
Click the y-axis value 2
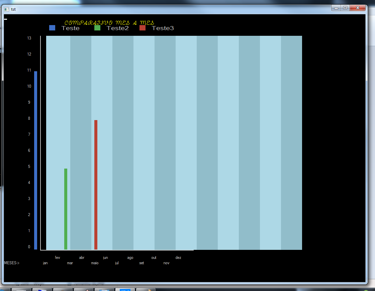tap(29, 214)
